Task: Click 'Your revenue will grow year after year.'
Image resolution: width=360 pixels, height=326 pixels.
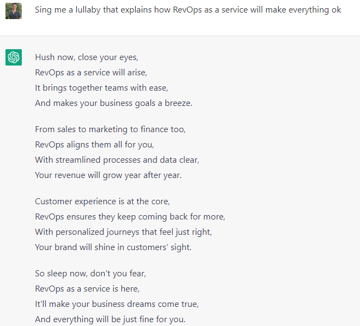Action: coord(108,175)
